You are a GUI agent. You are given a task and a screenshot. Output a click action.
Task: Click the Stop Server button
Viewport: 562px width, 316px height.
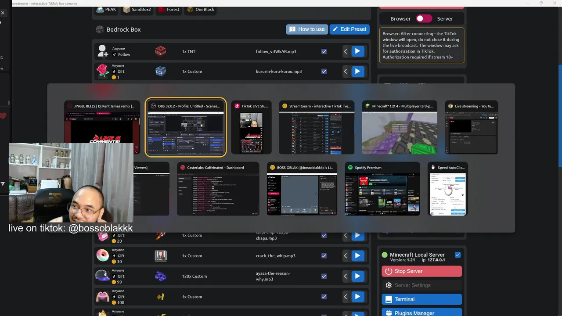(421, 271)
